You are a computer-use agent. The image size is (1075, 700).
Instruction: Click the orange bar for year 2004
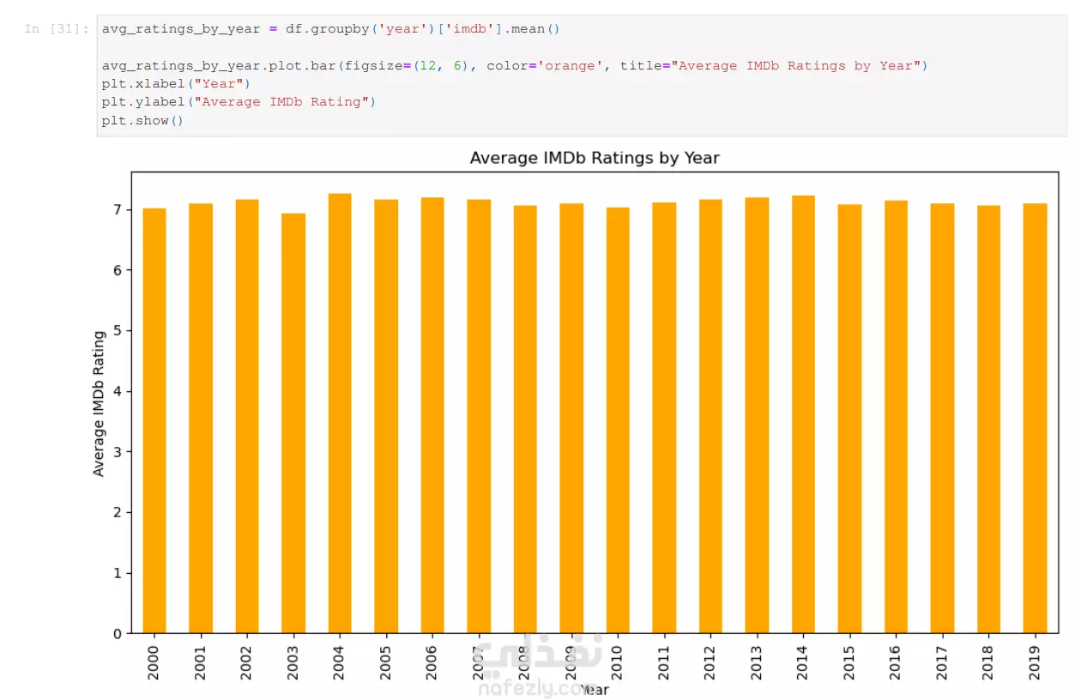pos(340,413)
